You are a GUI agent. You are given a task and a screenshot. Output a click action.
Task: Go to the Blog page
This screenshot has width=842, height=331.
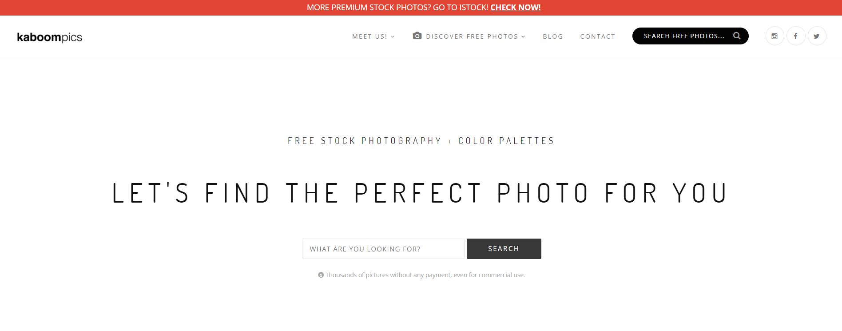click(553, 36)
